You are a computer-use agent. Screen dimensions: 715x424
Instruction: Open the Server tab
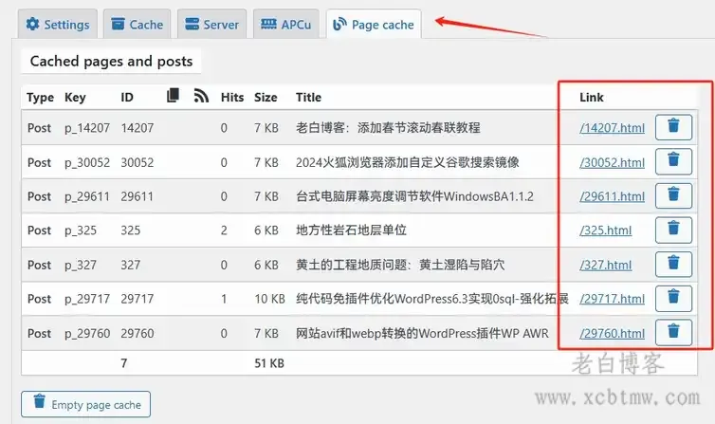(211, 24)
